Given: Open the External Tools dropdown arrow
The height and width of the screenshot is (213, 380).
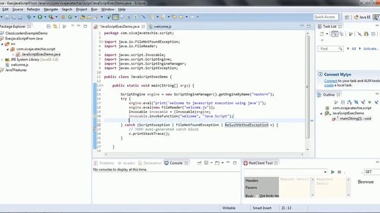Looking at the screenshot, I should [56, 17].
